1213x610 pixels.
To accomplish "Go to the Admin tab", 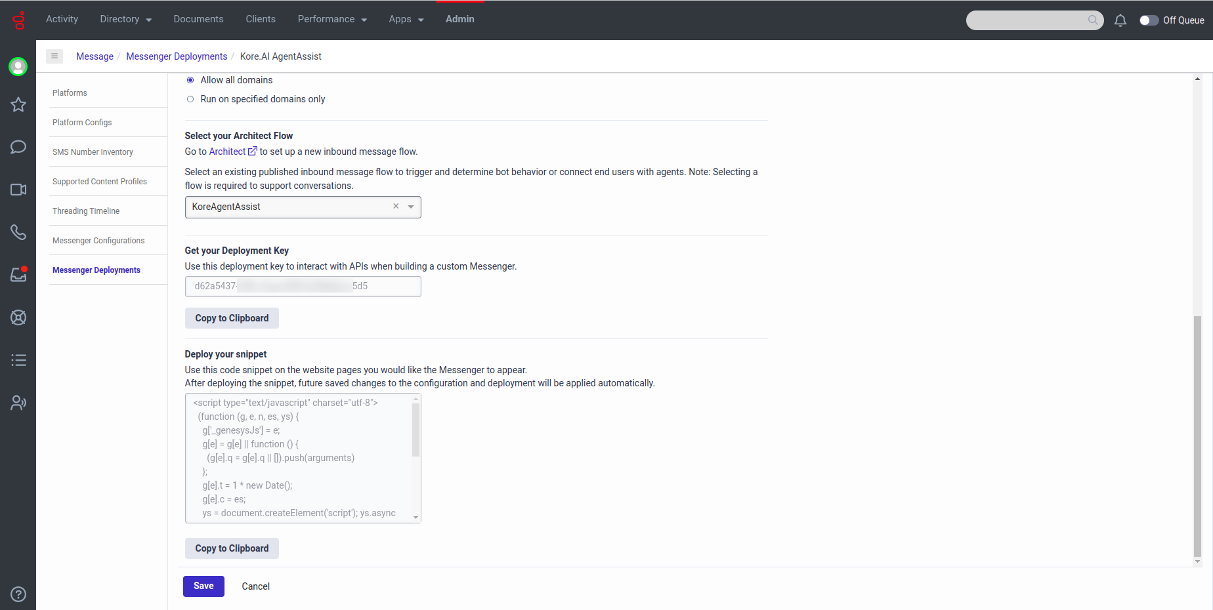I will 459,19.
